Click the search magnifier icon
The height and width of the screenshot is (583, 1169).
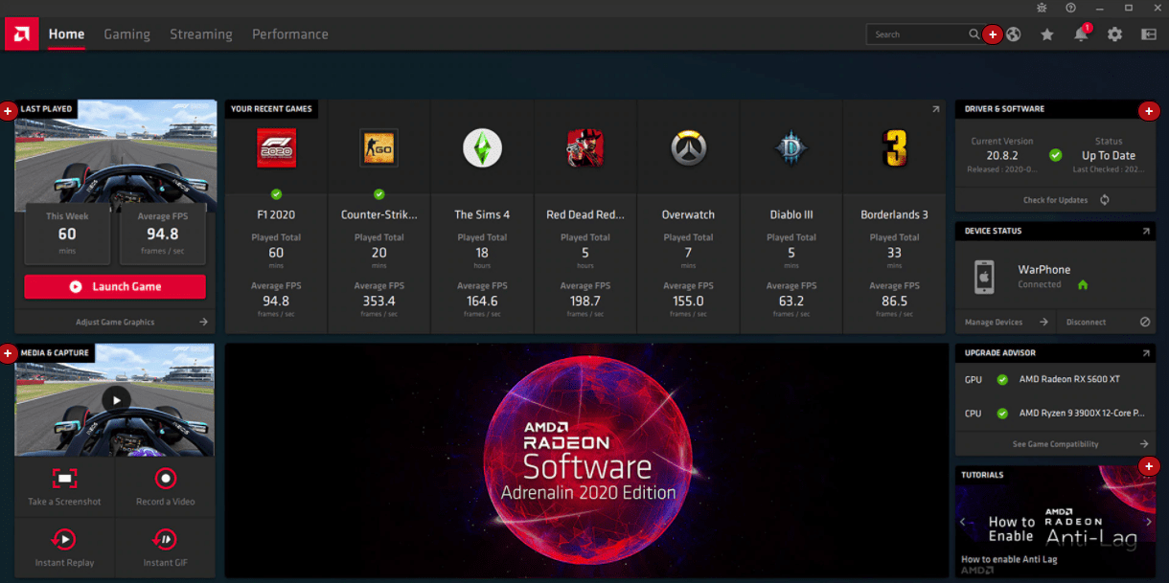pyautogui.click(x=974, y=34)
